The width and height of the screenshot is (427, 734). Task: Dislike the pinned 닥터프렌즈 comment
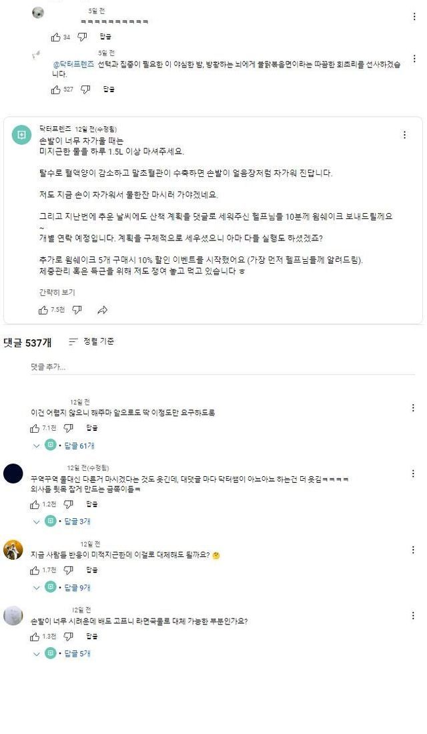pos(77,310)
